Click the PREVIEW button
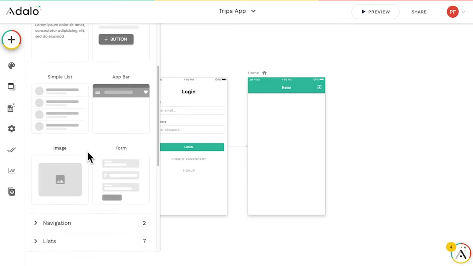This screenshot has height=266, width=473. (375, 12)
